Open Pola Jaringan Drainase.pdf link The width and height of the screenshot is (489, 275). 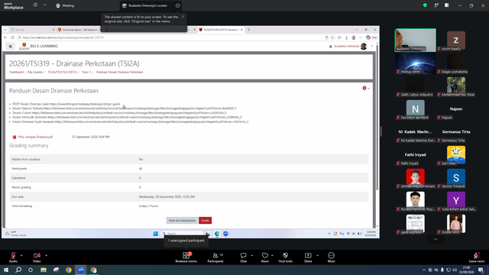(x=35, y=137)
